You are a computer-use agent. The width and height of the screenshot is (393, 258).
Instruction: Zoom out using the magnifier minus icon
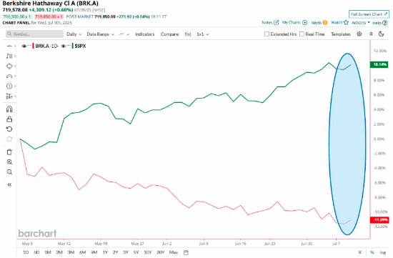9,172
